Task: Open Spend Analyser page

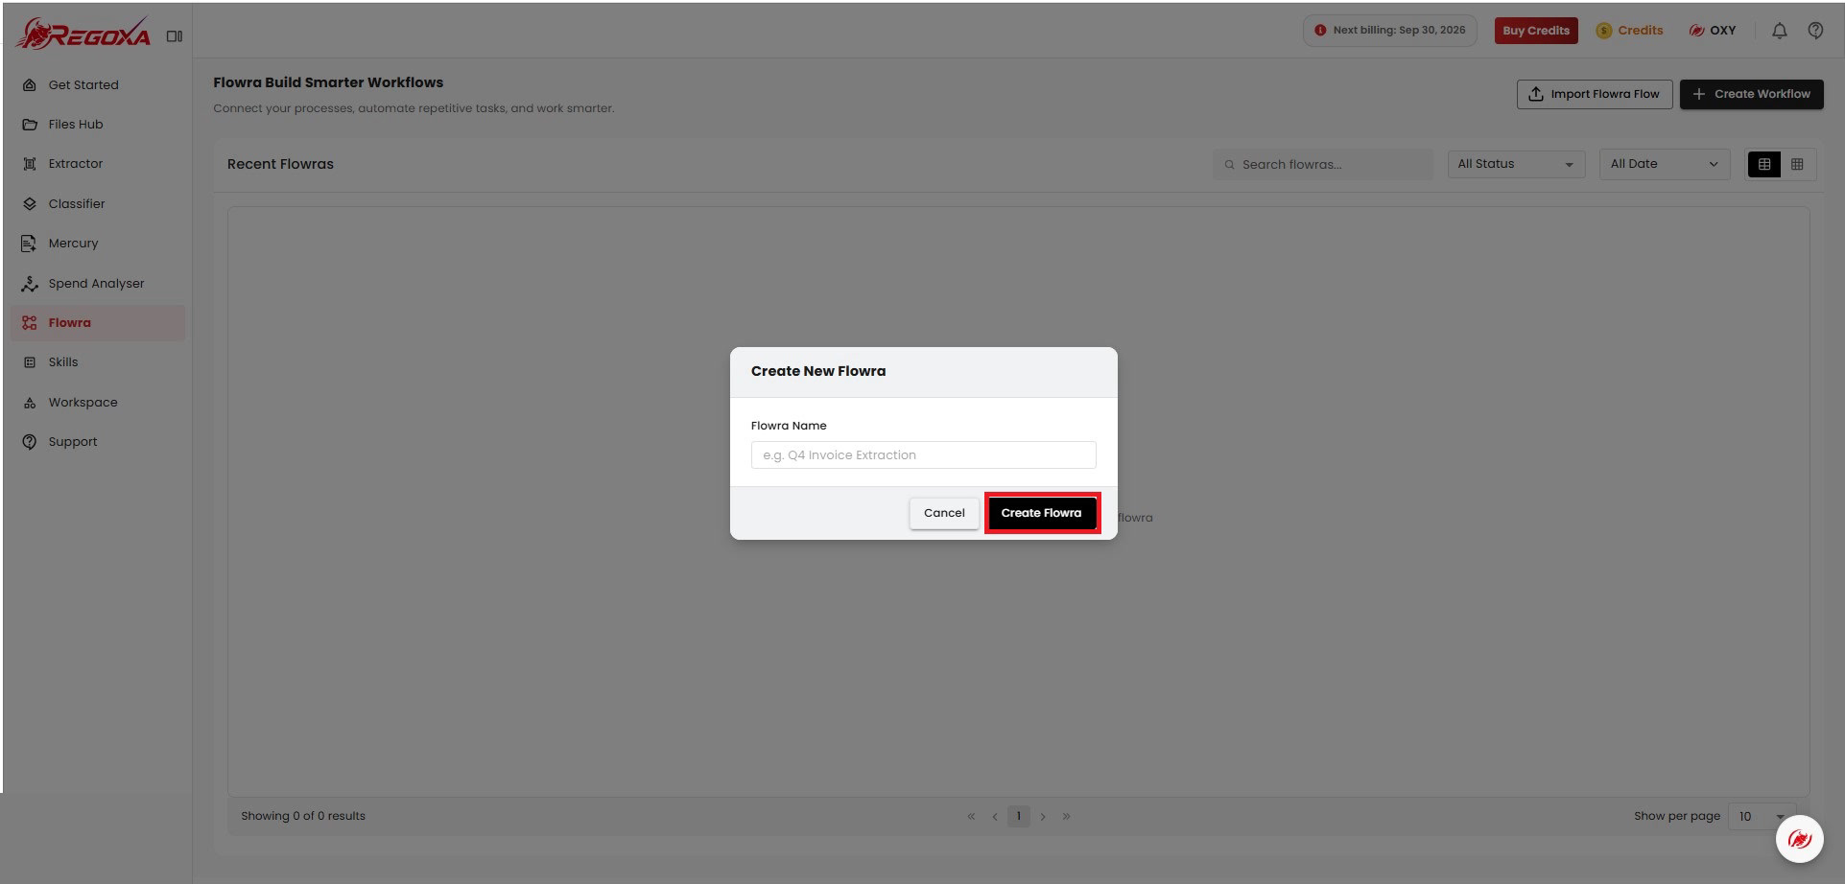Action: click(98, 283)
